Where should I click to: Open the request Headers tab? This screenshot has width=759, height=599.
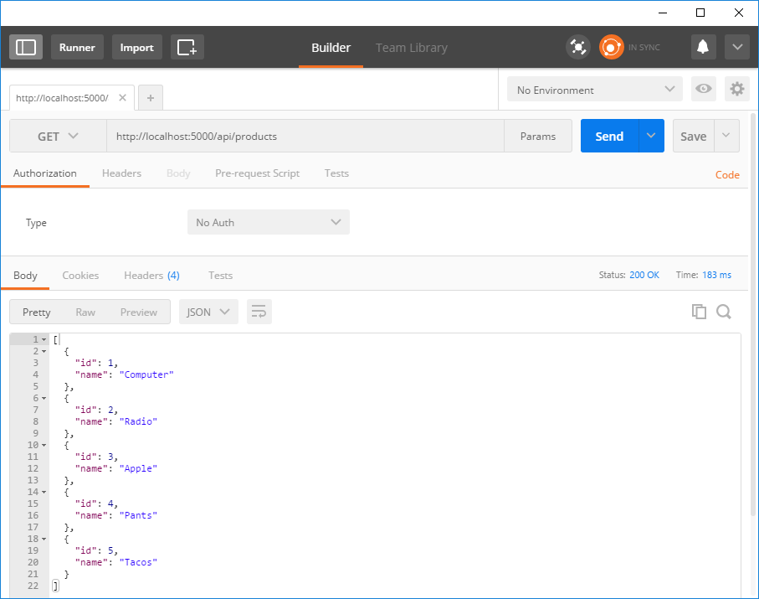[x=121, y=173]
